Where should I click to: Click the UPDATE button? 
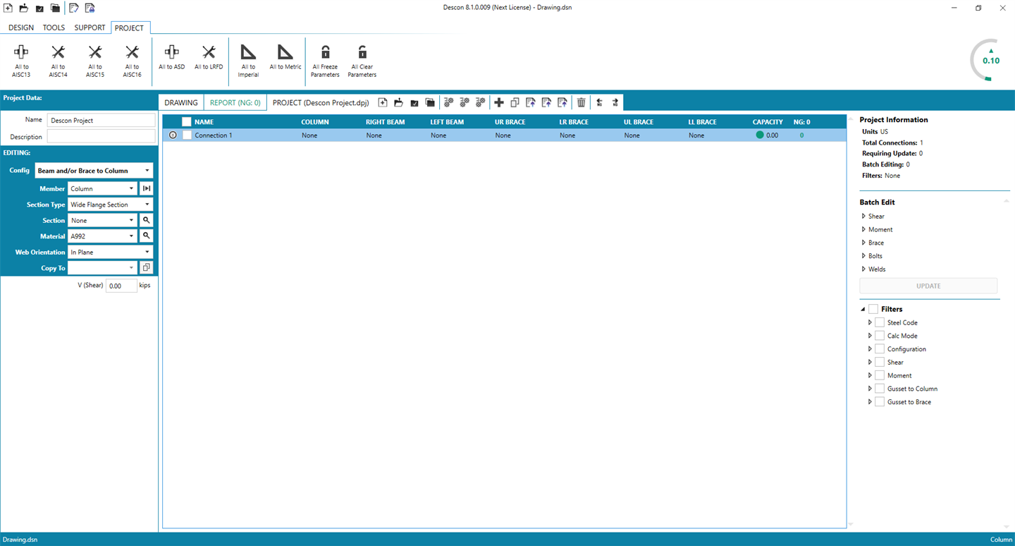(x=928, y=286)
